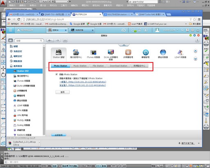This screenshot has height=168, width=210.
Task: Open DLNA 多媒體伺服器 large icon
Action: click(x=111, y=54)
